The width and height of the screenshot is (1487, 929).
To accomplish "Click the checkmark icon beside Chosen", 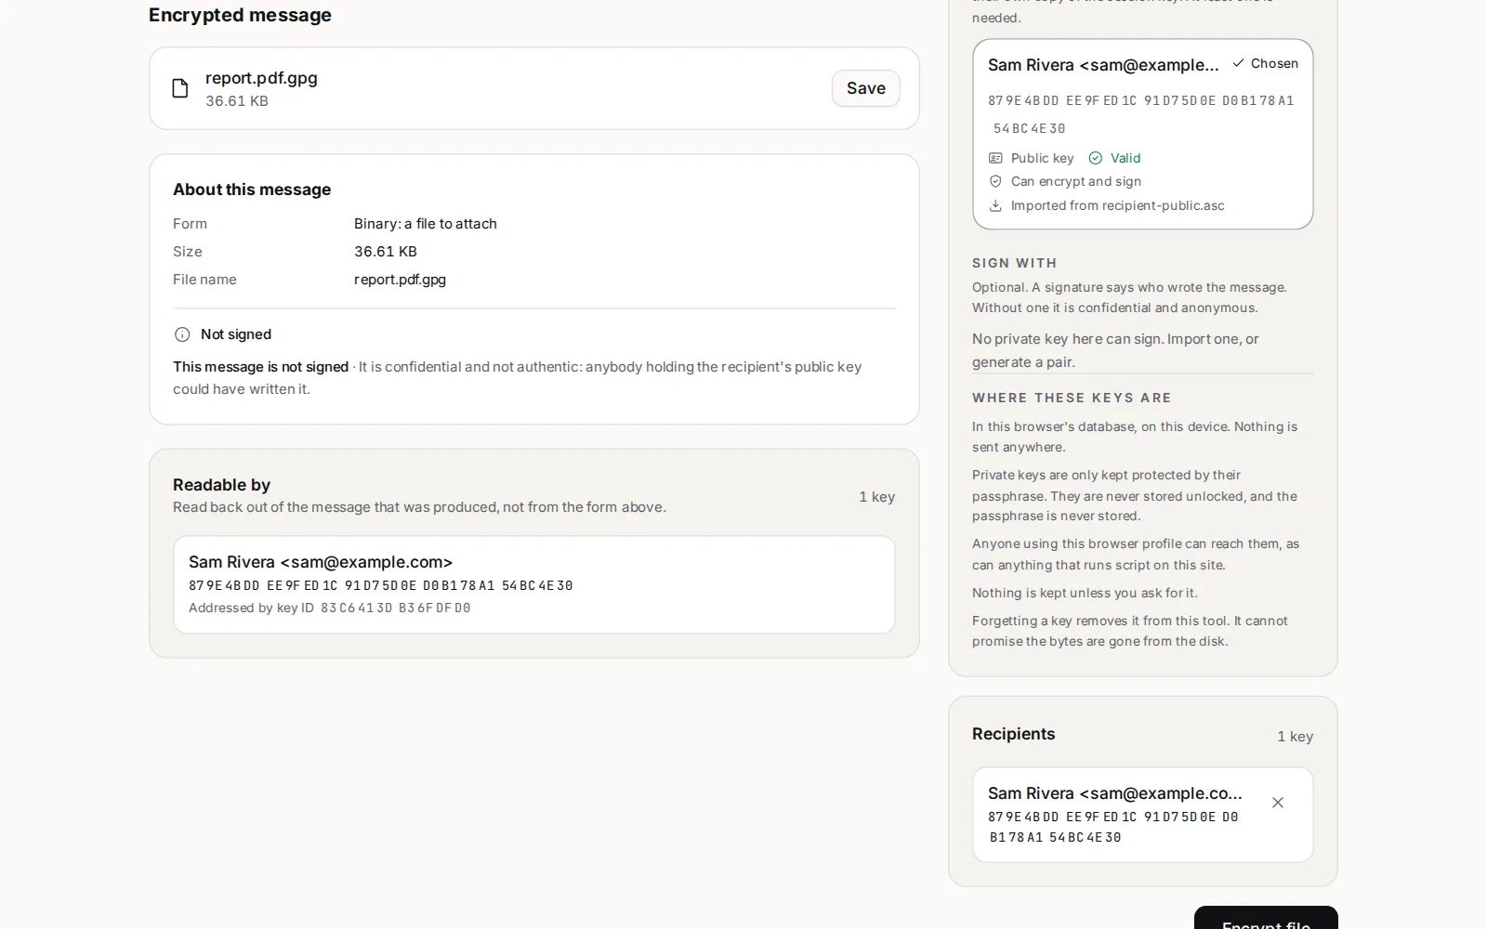I will click(x=1238, y=63).
